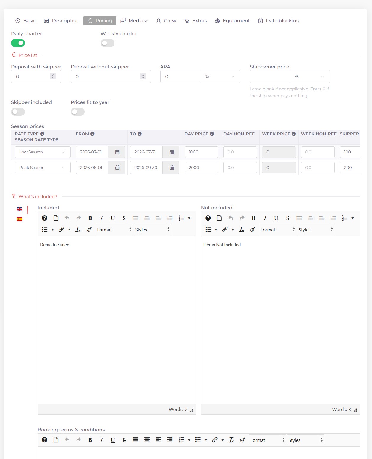Click info icon next to DAY PRICE

212,134
